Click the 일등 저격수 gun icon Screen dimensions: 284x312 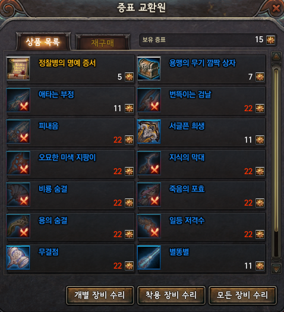click(149, 226)
